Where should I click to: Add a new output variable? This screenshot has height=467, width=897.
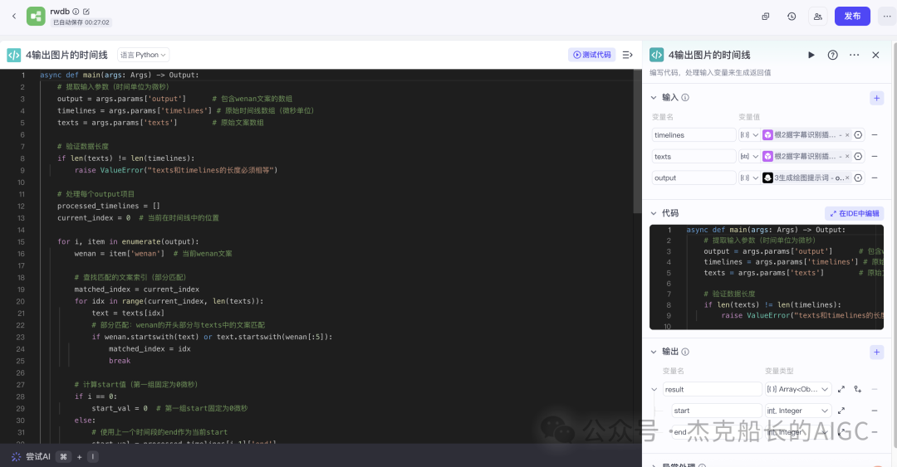point(876,352)
